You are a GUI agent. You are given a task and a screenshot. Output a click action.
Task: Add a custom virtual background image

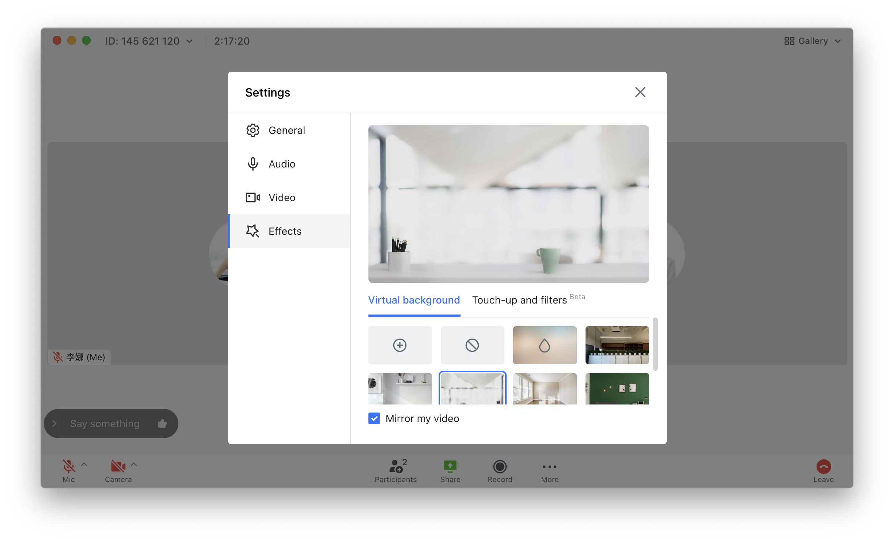[x=400, y=345]
